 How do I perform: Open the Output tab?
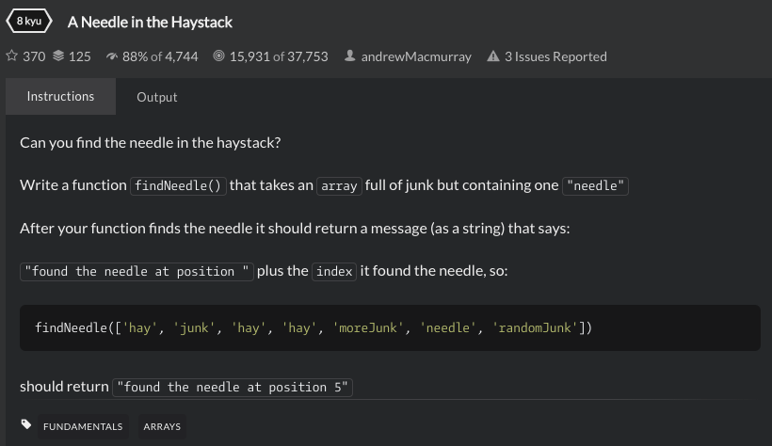(156, 97)
